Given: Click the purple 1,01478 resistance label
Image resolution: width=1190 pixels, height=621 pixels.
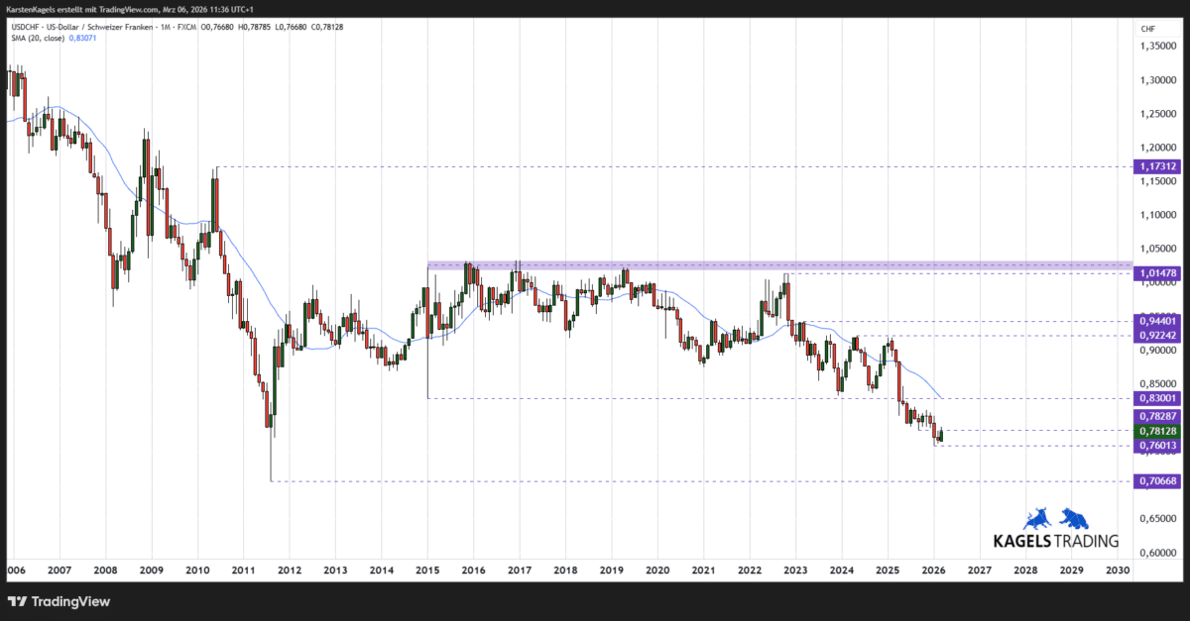Looking at the screenshot, I should click(x=1156, y=272).
